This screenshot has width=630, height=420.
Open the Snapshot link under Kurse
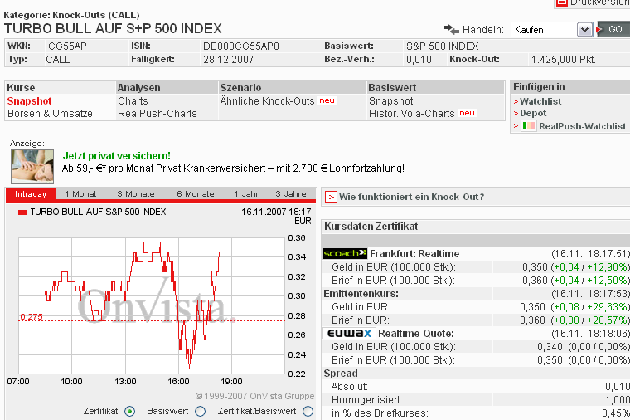coord(29,101)
